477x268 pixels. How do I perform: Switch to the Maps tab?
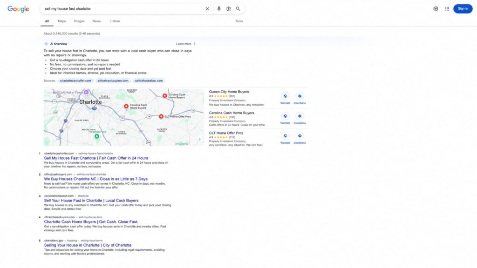coord(62,21)
